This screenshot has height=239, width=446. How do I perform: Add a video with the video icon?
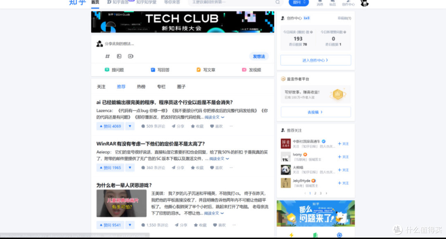point(130,56)
